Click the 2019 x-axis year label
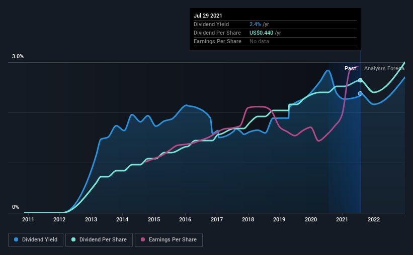This screenshot has width=413, height=255. coord(280,219)
